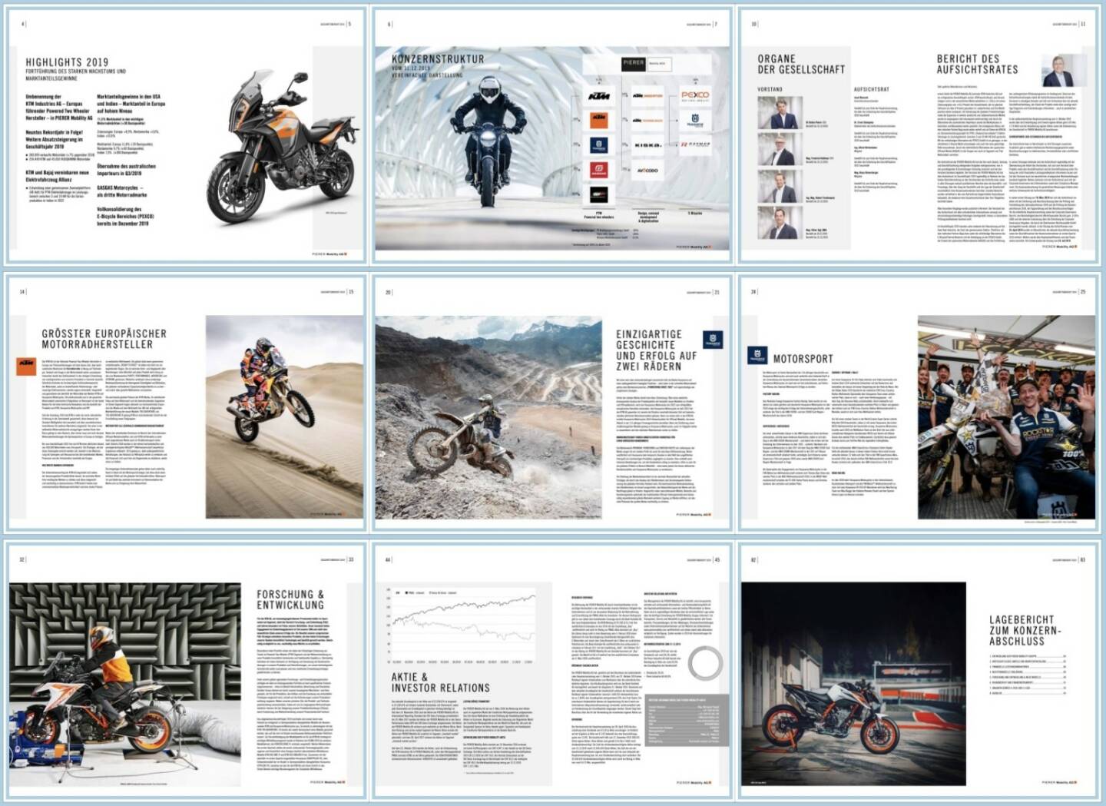
Task: Click the Bericht des Aufsichtsrates heading
Action: [977, 64]
